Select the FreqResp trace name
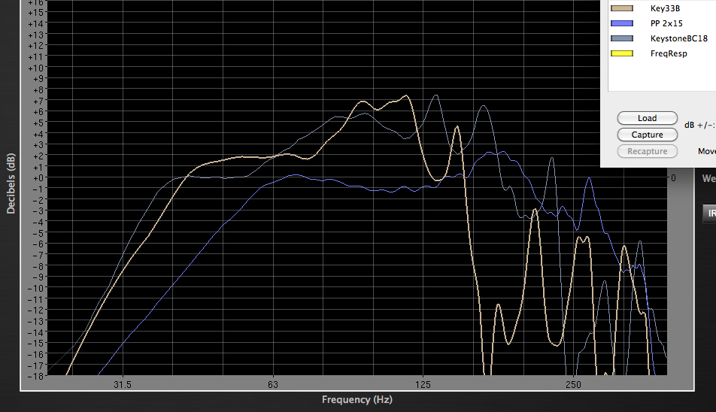 (669, 53)
